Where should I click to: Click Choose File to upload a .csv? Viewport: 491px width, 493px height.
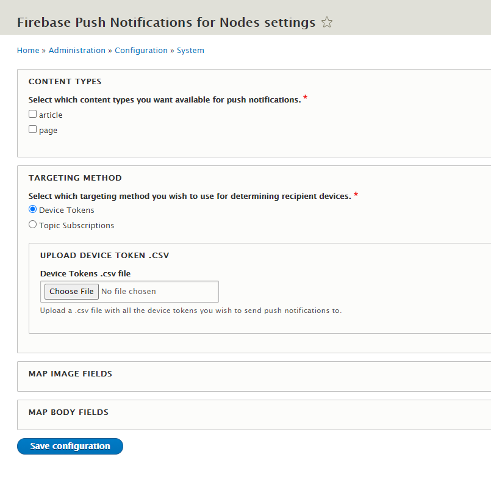[71, 291]
